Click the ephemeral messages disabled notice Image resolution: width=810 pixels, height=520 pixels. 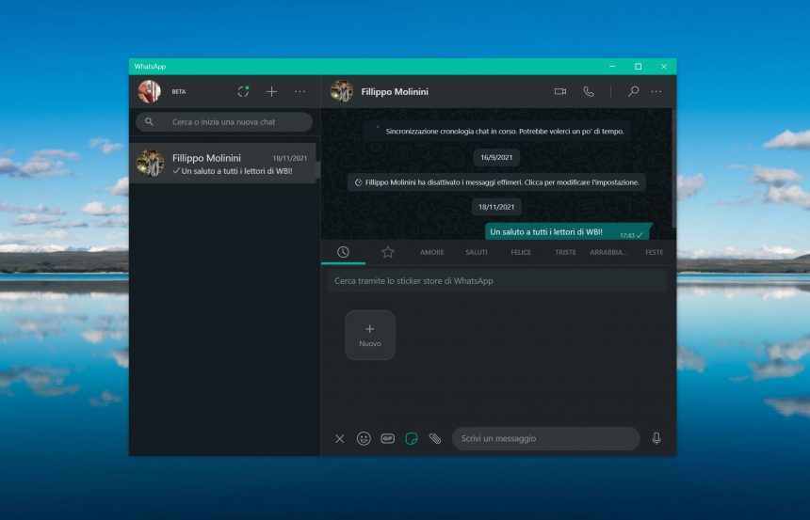coord(496,182)
